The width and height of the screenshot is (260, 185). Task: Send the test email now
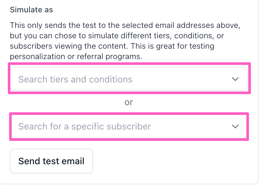point(51,161)
